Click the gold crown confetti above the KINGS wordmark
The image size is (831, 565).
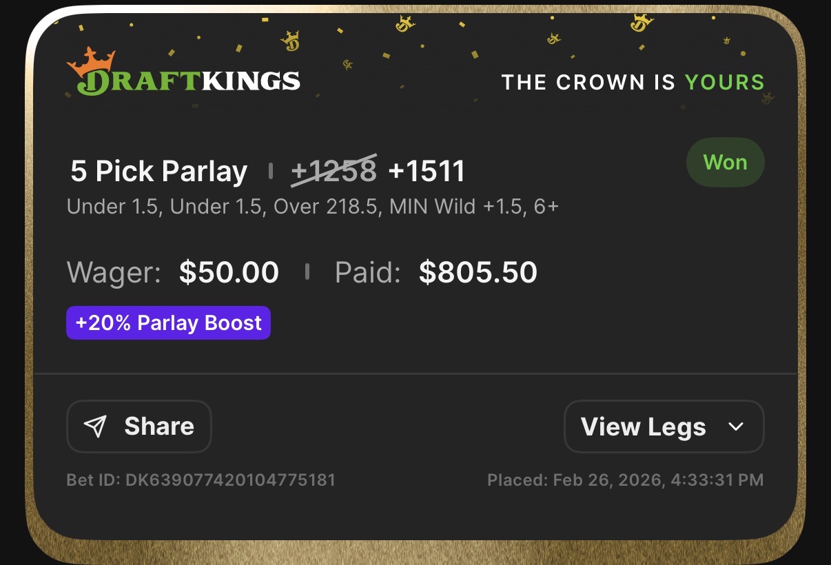point(290,41)
